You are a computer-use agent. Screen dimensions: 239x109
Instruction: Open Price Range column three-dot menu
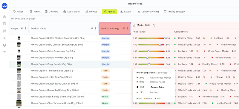click(x=169, y=32)
